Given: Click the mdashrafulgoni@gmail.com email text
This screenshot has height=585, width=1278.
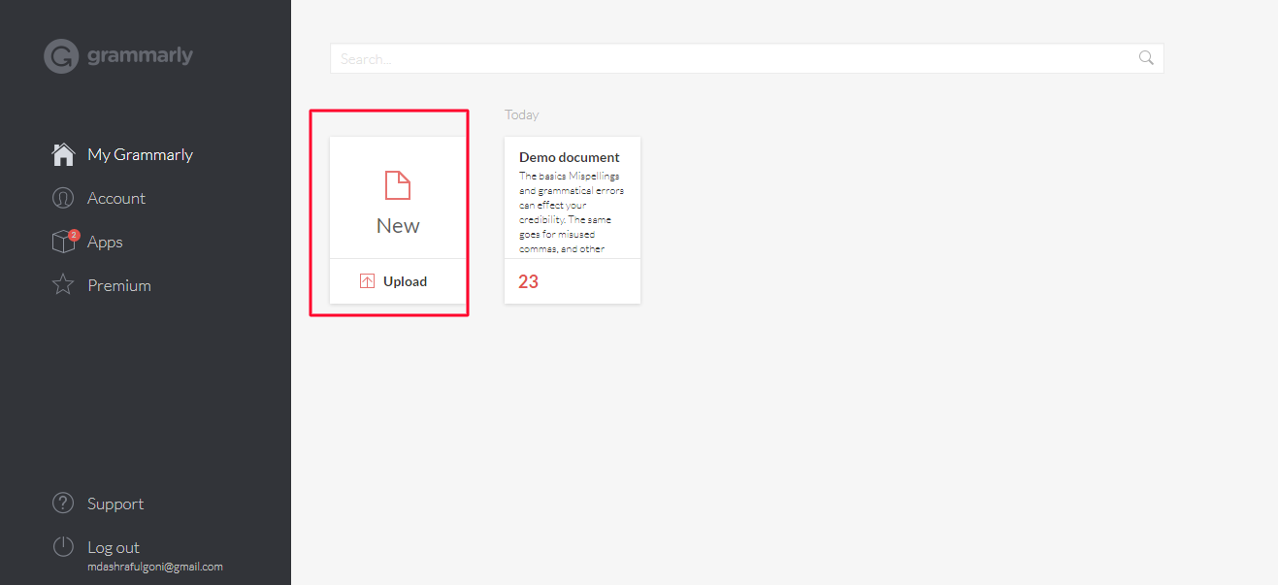Looking at the screenshot, I should point(155,567).
